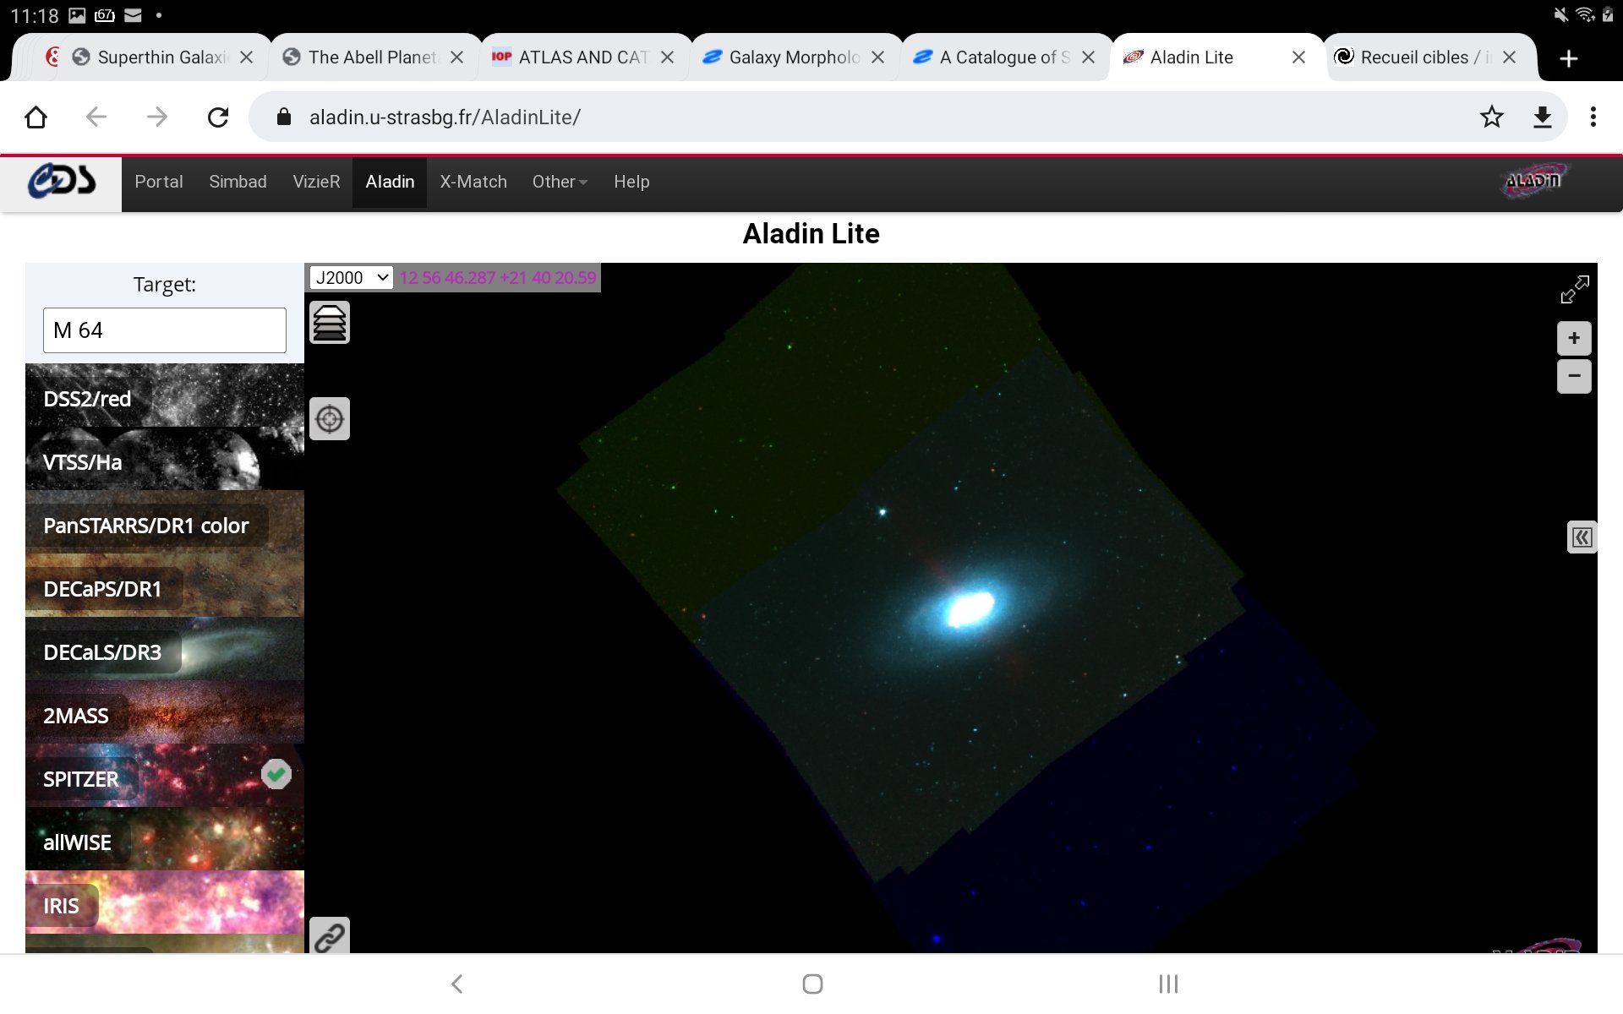The height and width of the screenshot is (1014, 1623).
Task: Close the Aladin Lite tab
Action: [x=1298, y=57]
